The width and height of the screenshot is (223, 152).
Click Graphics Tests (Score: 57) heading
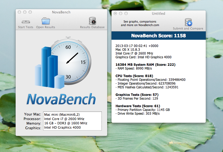[x=137, y=95]
